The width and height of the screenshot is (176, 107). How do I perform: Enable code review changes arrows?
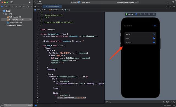click(167, 7)
